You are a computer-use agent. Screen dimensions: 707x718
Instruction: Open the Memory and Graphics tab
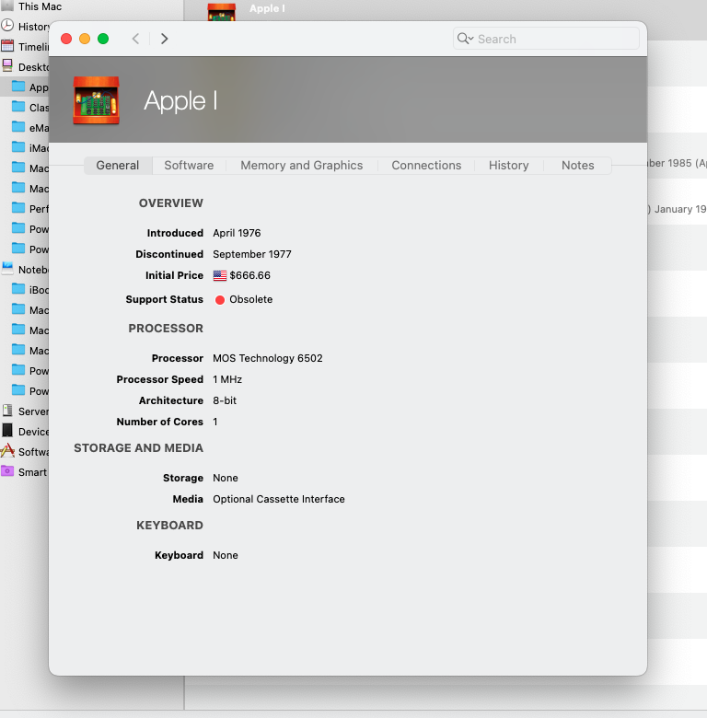pyautogui.click(x=302, y=166)
